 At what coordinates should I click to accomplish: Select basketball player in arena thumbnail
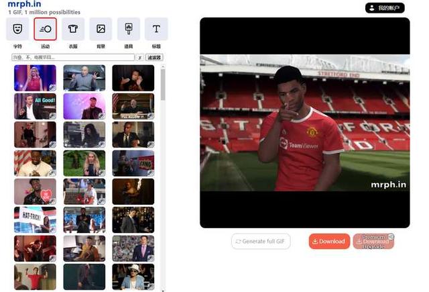(x=84, y=220)
